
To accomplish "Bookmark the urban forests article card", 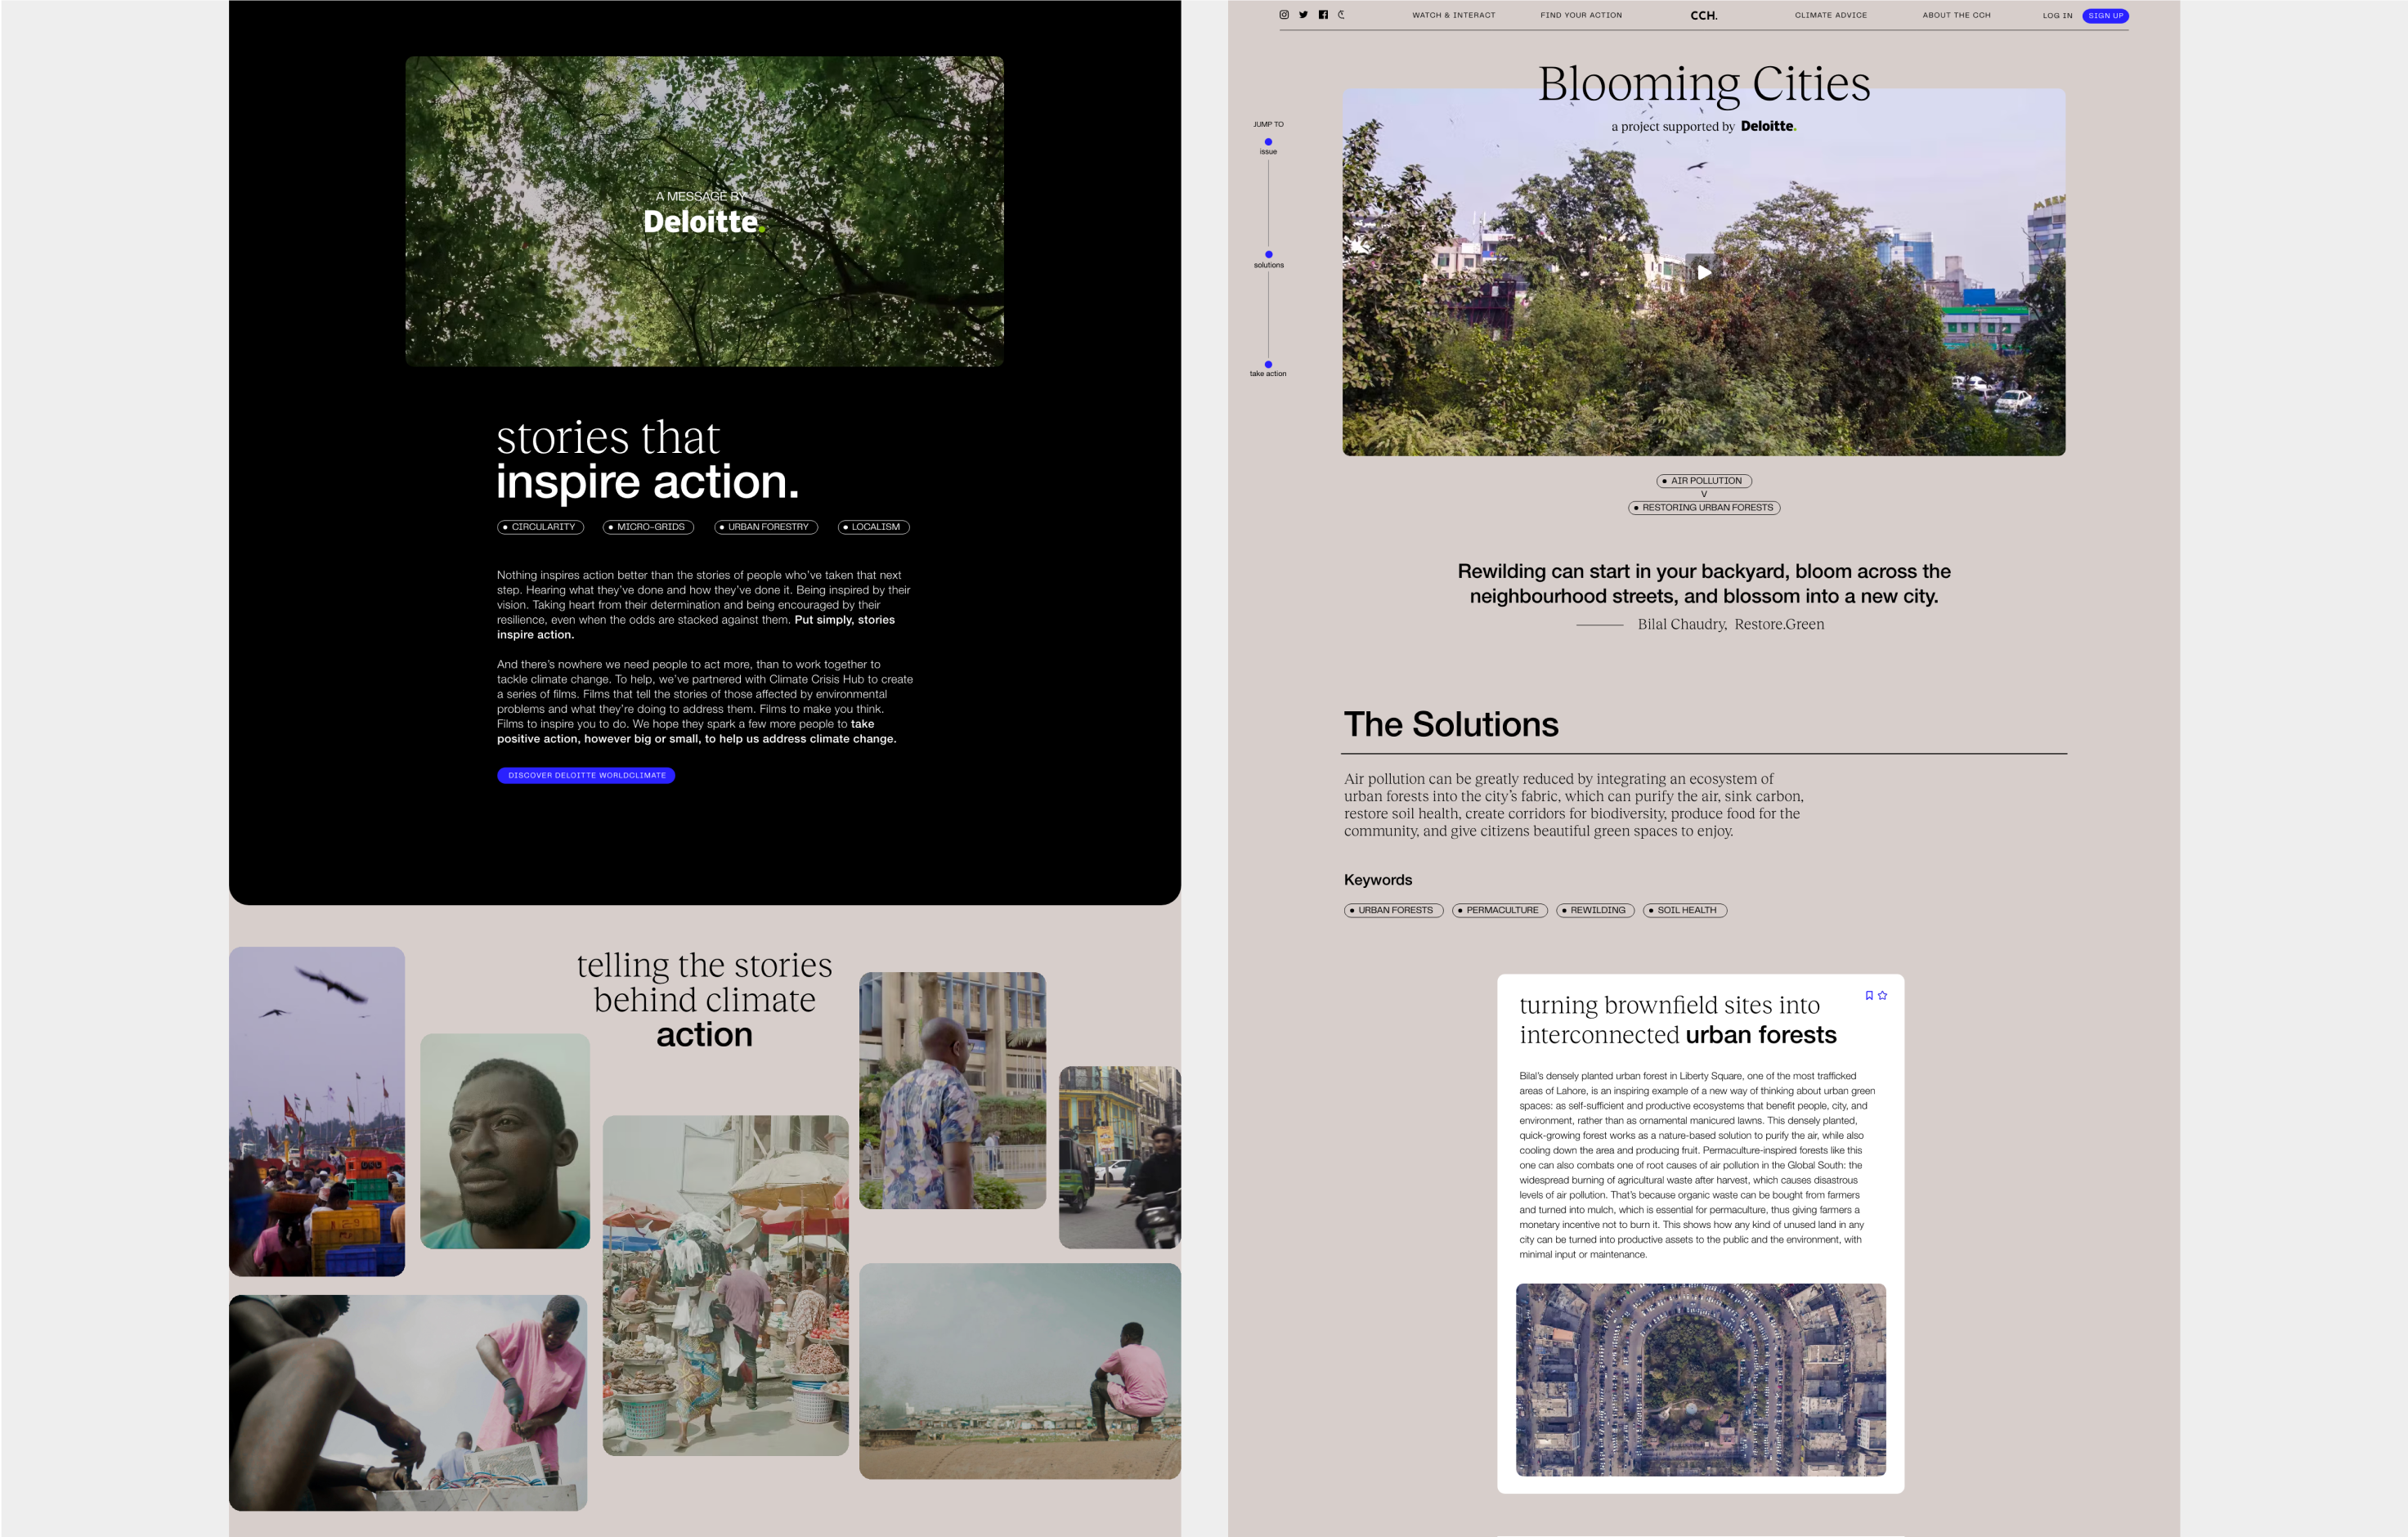I will 1869,995.
